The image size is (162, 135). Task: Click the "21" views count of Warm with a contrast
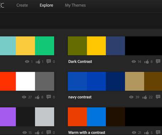(140, 133)
